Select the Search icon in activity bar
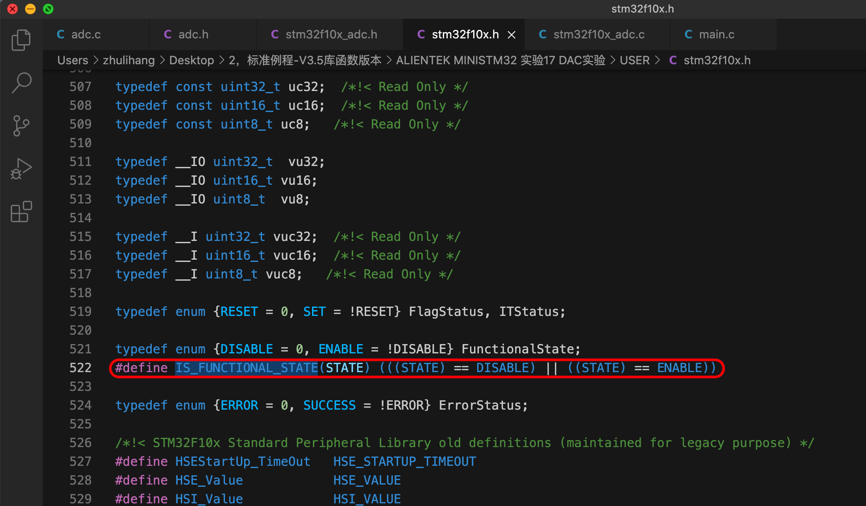866x506 pixels. click(21, 83)
